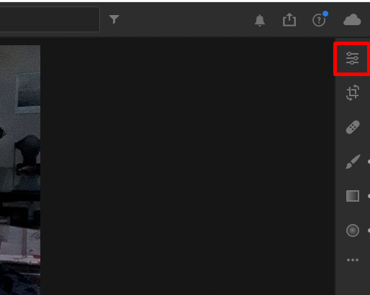Check cloud sync status icon
This screenshot has height=295, width=370.
coord(352,19)
